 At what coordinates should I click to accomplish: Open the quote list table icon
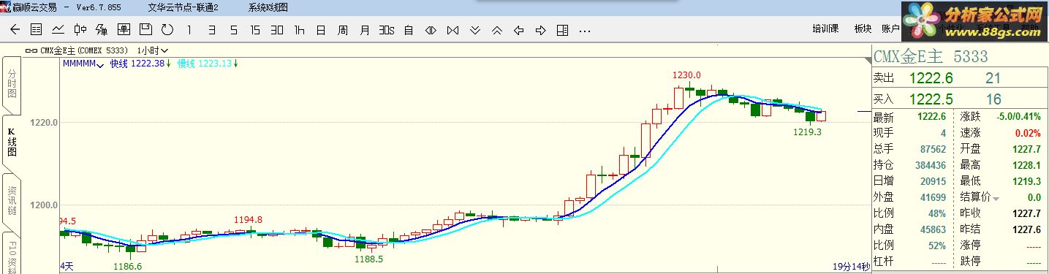(36, 30)
